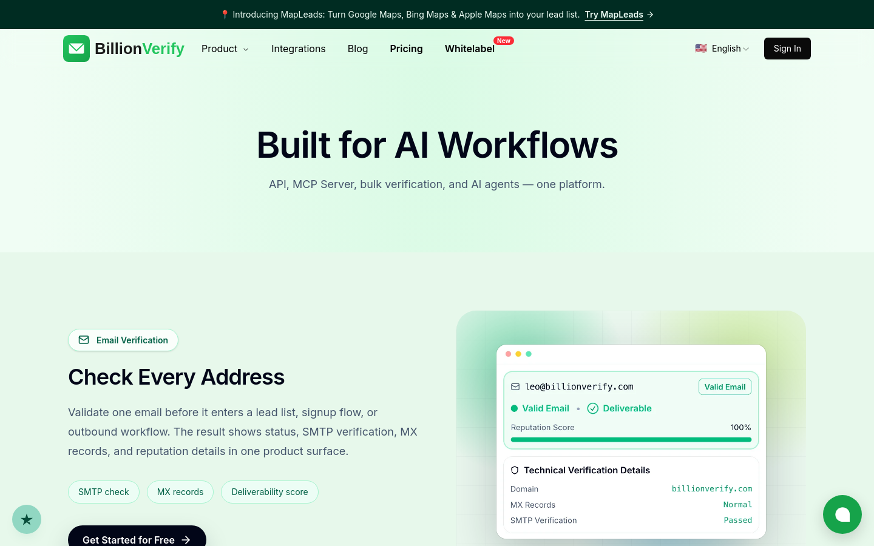The height and width of the screenshot is (546, 874).
Task: Open the Blog nav item
Action: point(357,49)
